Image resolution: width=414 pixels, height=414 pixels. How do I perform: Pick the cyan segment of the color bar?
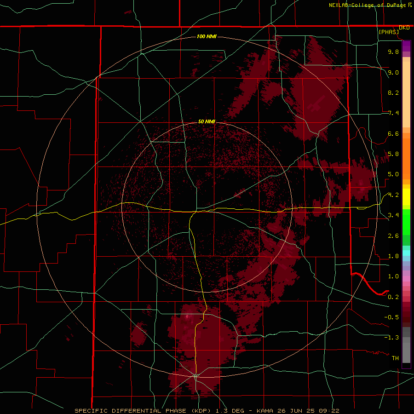[406, 253]
